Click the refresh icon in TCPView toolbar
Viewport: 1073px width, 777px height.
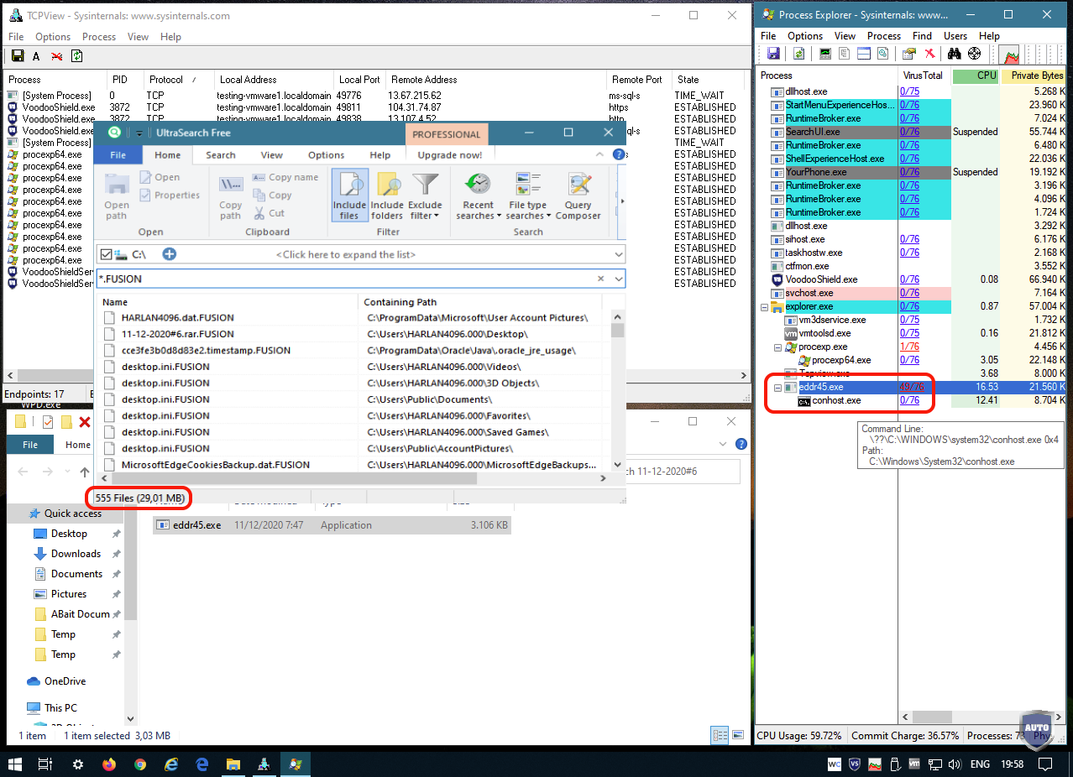[76, 56]
